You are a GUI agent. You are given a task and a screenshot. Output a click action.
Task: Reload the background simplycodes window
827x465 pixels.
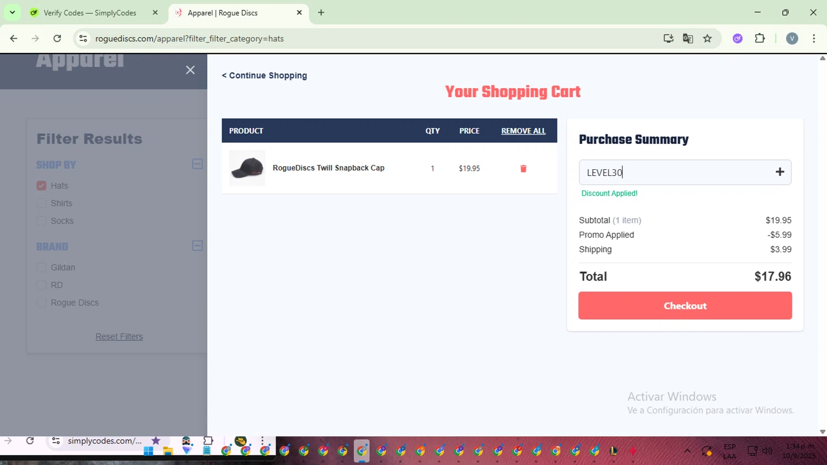point(30,441)
